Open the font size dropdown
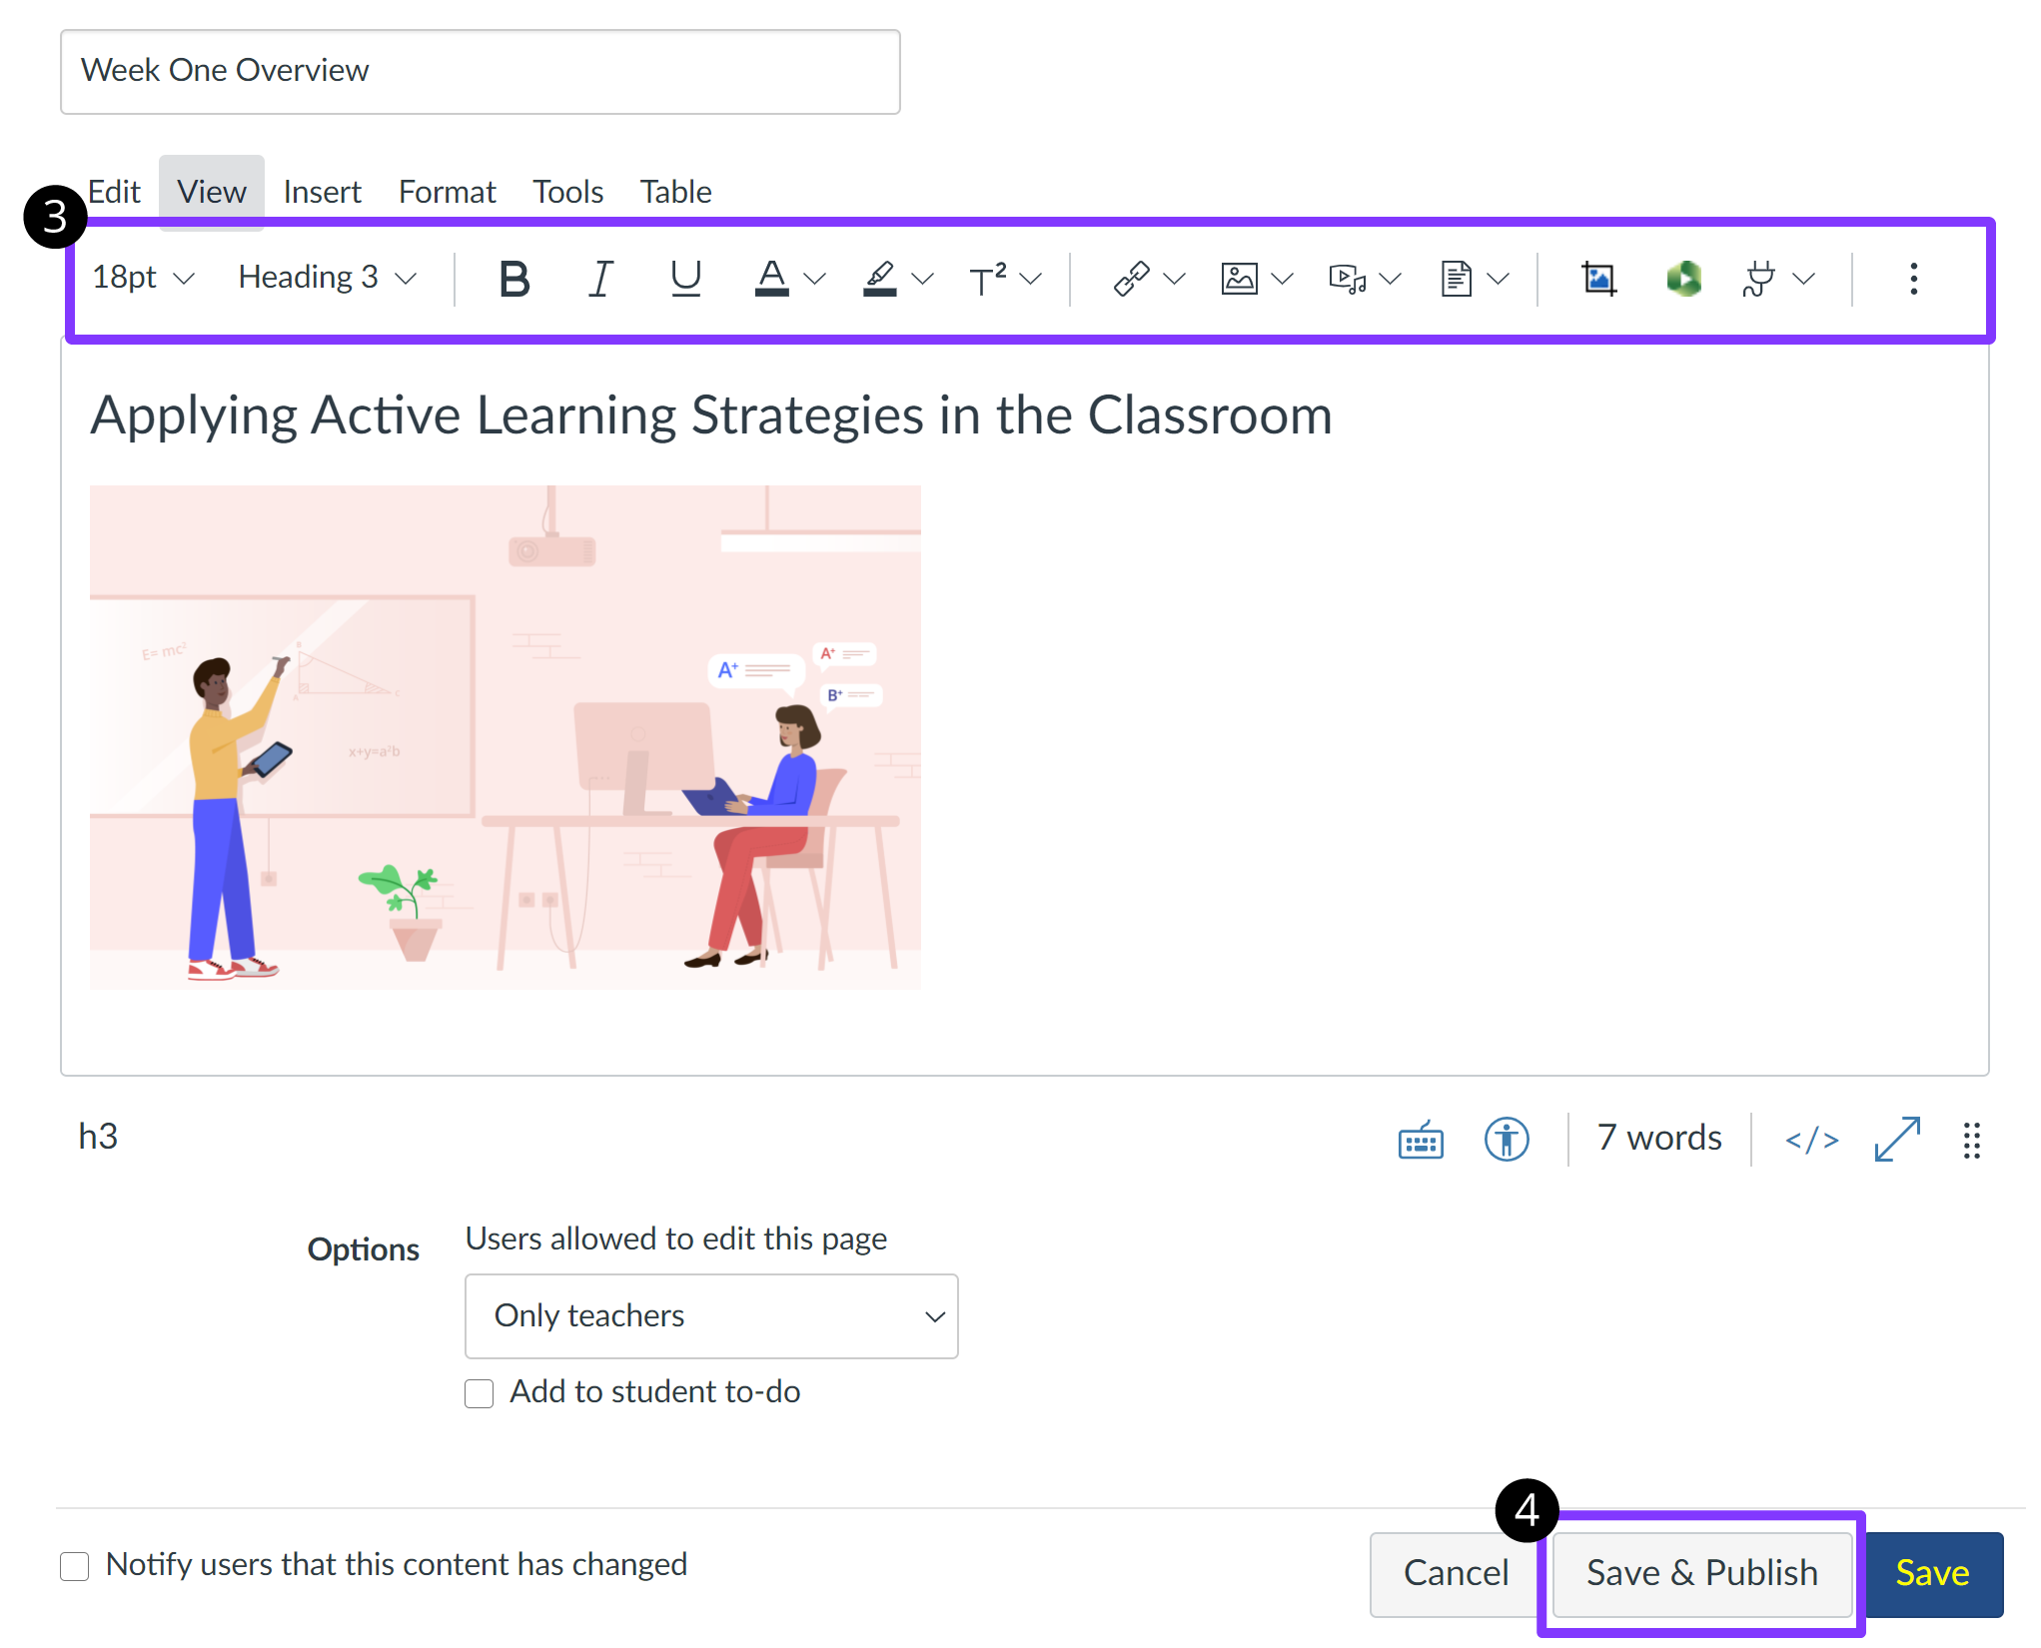 [142, 279]
